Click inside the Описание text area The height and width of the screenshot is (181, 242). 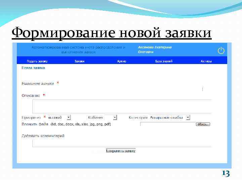click(122, 106)
